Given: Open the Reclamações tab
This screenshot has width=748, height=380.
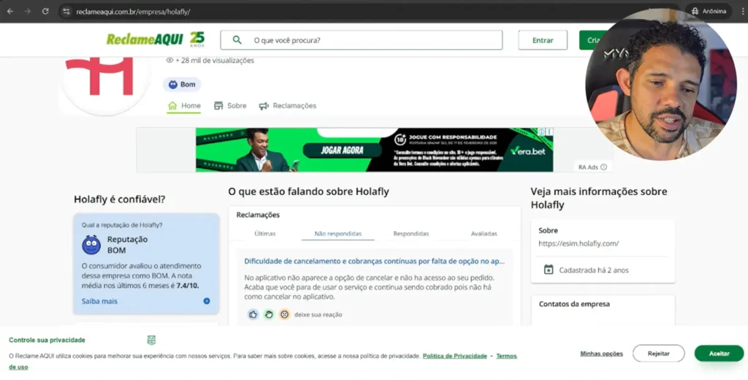Looking at the screenshot, I should (x=288, y=105).
